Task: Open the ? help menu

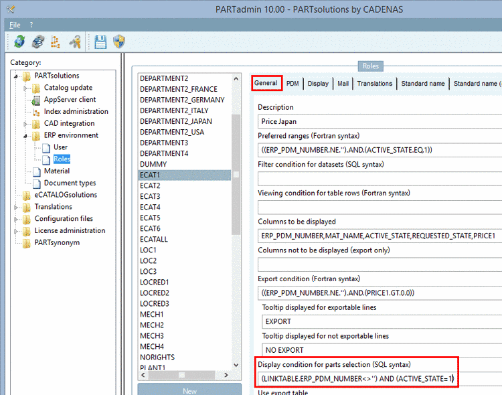Action: point(31,25)
